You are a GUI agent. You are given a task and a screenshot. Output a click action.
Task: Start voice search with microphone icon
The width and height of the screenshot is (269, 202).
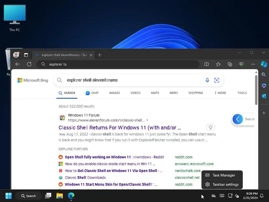pos(207,80)
